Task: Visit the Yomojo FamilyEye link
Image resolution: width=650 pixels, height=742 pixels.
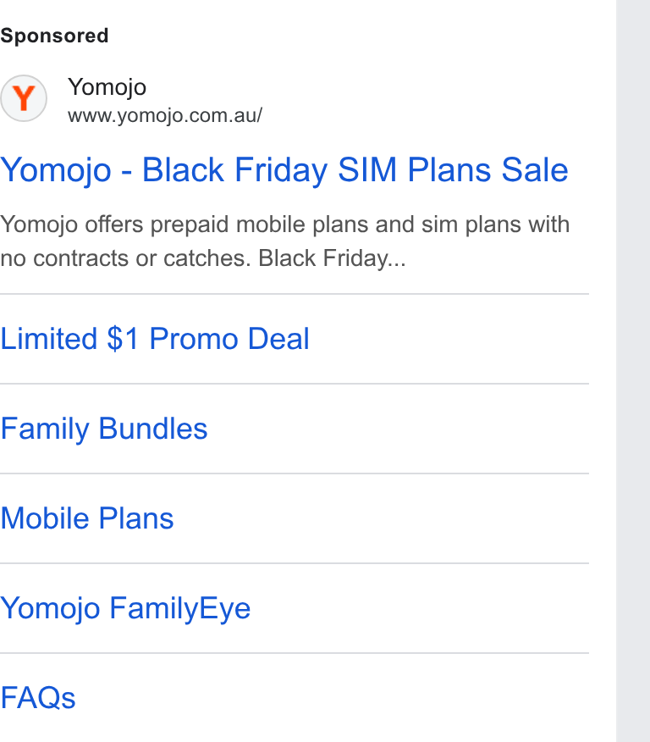Action: 125,608
